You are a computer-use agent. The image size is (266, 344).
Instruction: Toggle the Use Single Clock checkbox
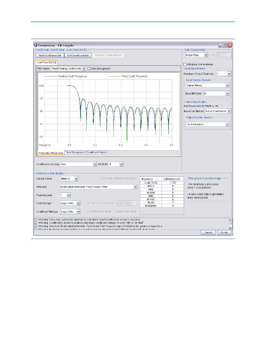click(114, 211)
